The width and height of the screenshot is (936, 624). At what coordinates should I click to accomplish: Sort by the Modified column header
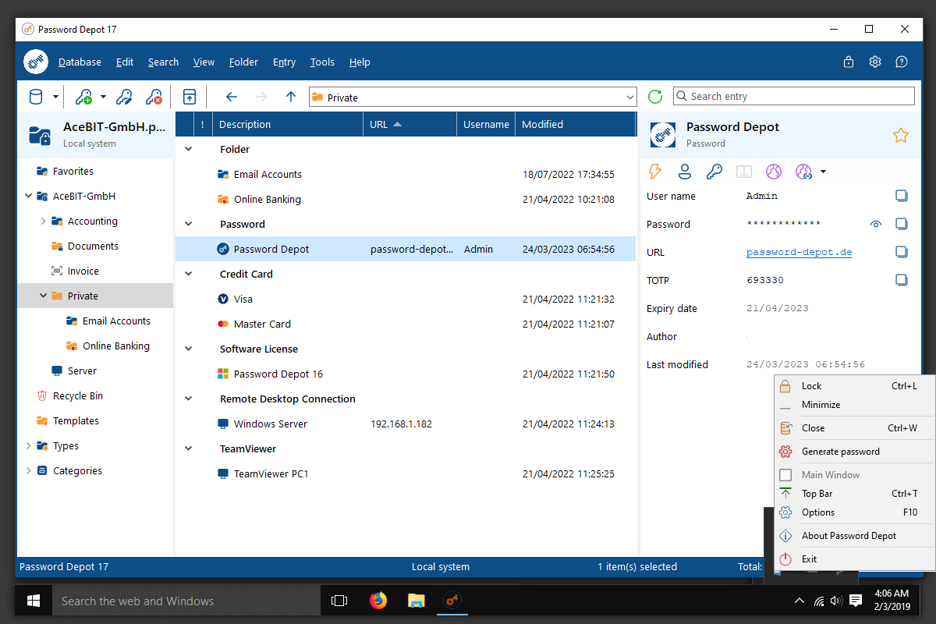(576, 124)
